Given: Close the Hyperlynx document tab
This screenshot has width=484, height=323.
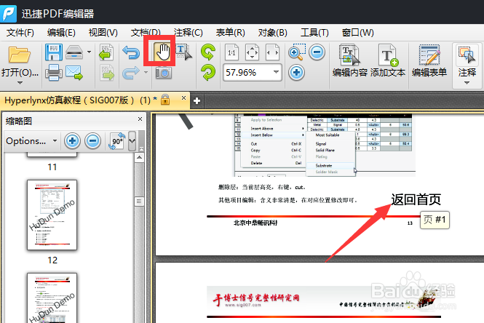Looking at the screenshot, I should pyautogui.click(x=183, y=97).
